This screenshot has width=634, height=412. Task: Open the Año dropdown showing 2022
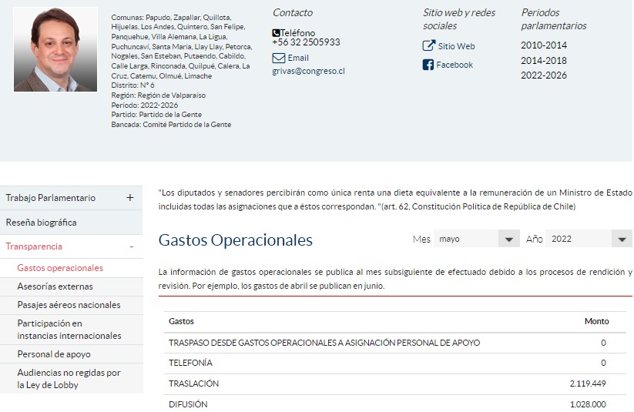click(589, 239)
